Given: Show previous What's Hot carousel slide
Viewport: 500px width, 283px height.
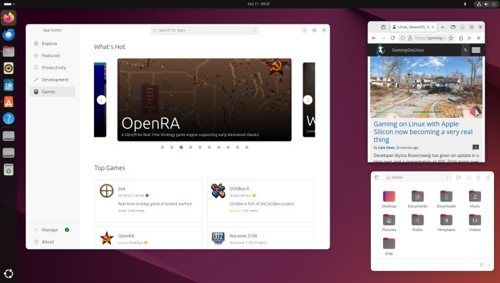Looking at the screenshot, I should pos(101,100).
